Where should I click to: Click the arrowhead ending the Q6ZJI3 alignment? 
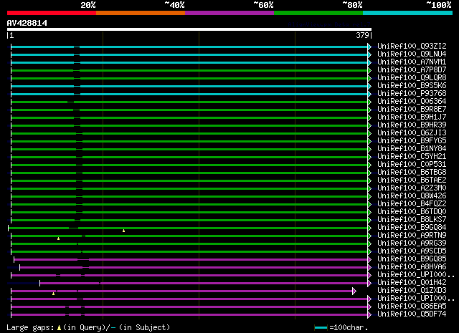tap(369, 134)
